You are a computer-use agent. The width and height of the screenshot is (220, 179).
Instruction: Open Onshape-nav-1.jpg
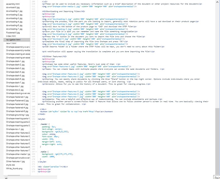click(x=15, y=129)
